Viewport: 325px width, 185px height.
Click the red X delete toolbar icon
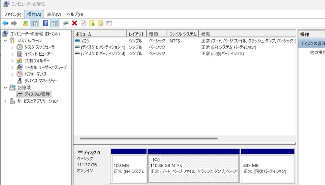click(74, 23)
